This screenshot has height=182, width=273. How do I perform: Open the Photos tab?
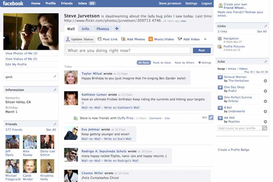[103, 29]
